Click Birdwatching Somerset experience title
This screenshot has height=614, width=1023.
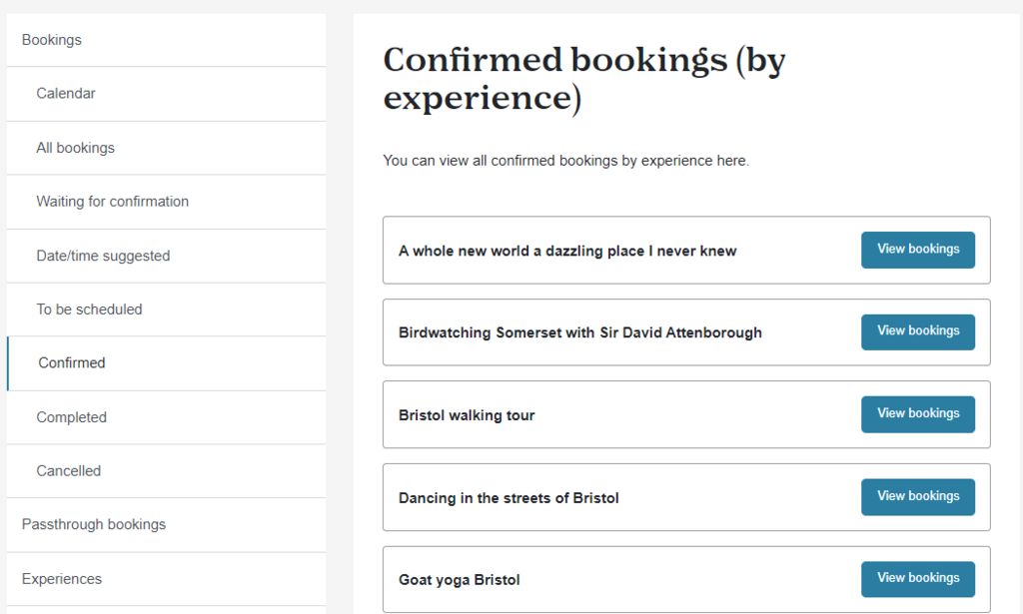click(580, 332)
